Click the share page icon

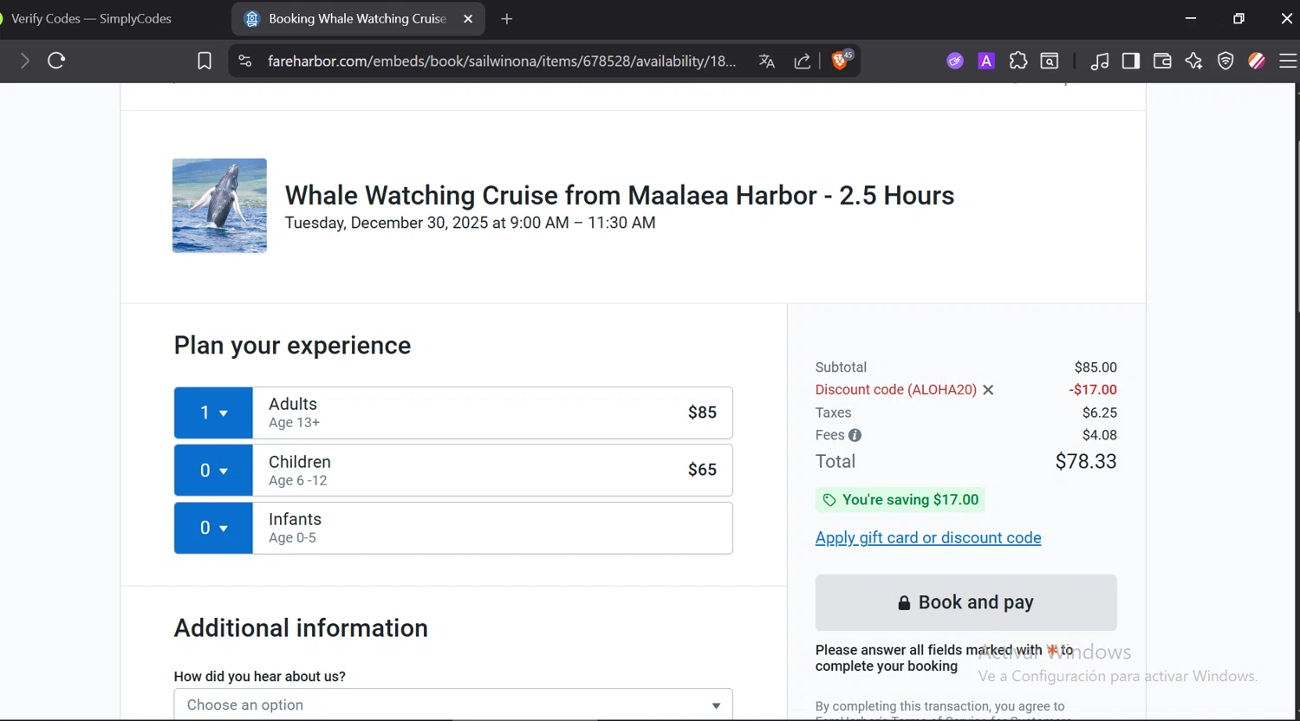tap(803, 61)
